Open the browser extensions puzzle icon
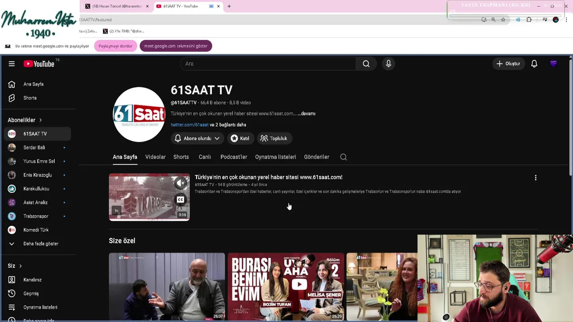 click(529, 20)
